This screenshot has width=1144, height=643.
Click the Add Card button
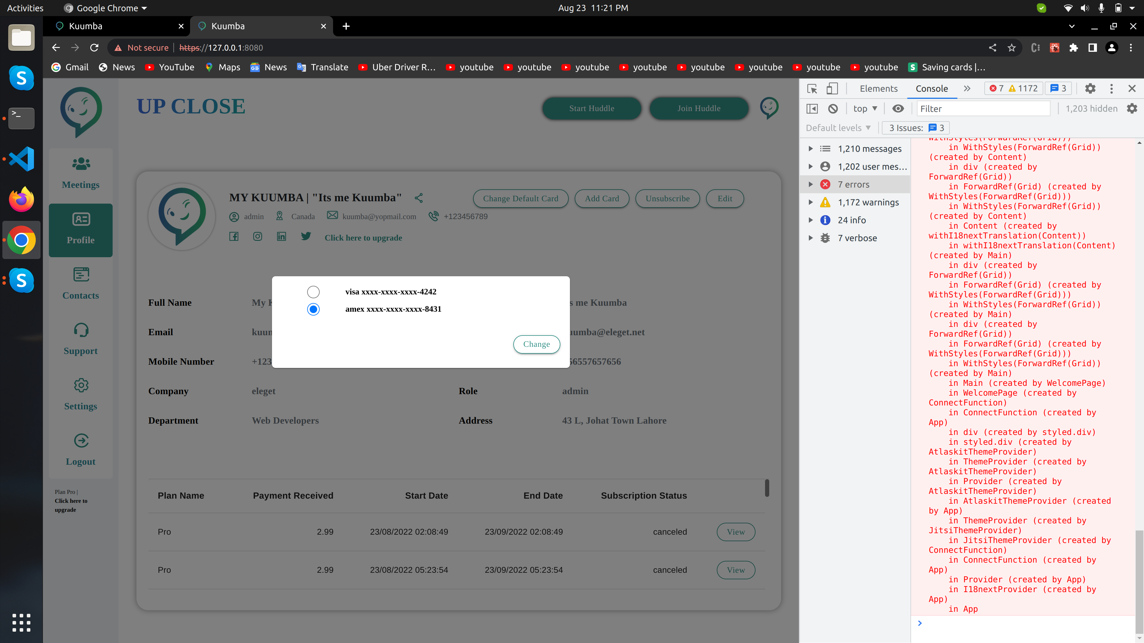click(x=601, y=198)
